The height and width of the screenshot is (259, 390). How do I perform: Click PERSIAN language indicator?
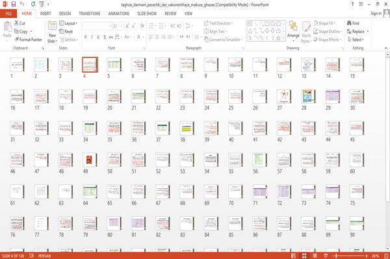[44, 256]
